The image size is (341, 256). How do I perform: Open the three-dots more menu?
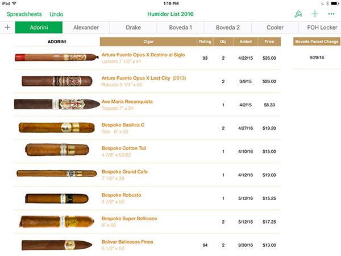click(x=331, y=14)
